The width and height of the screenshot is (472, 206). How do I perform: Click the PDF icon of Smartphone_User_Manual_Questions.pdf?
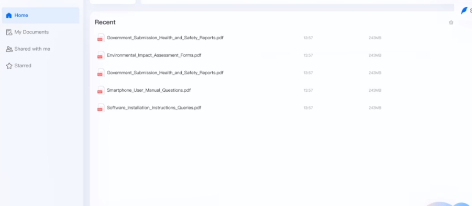click(100, 90)
